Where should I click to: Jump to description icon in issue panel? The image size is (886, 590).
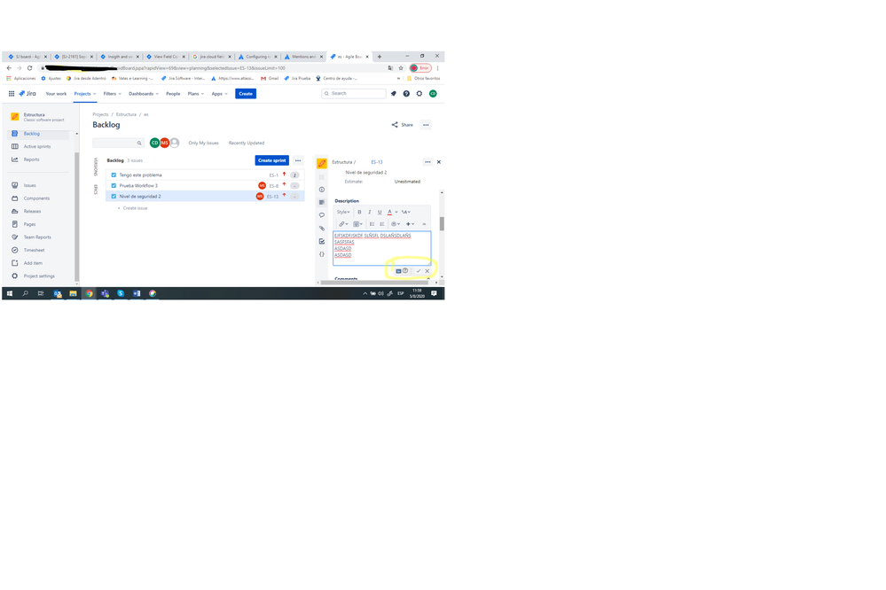[322, 202]
